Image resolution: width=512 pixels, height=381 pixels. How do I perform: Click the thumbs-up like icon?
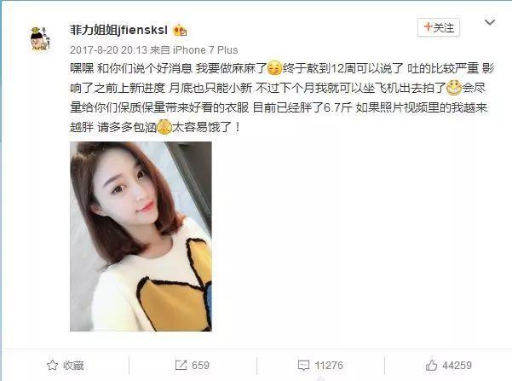[431, 365]
